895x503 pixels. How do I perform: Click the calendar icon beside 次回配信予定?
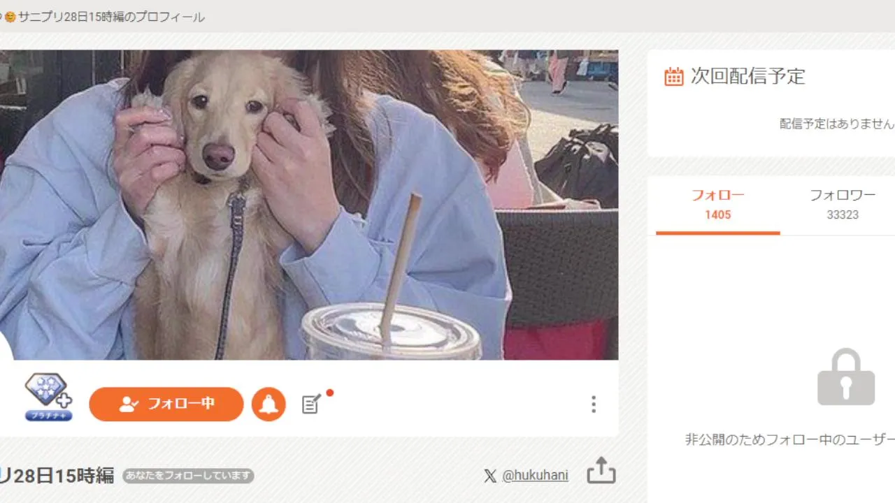[x=673, y=76]
